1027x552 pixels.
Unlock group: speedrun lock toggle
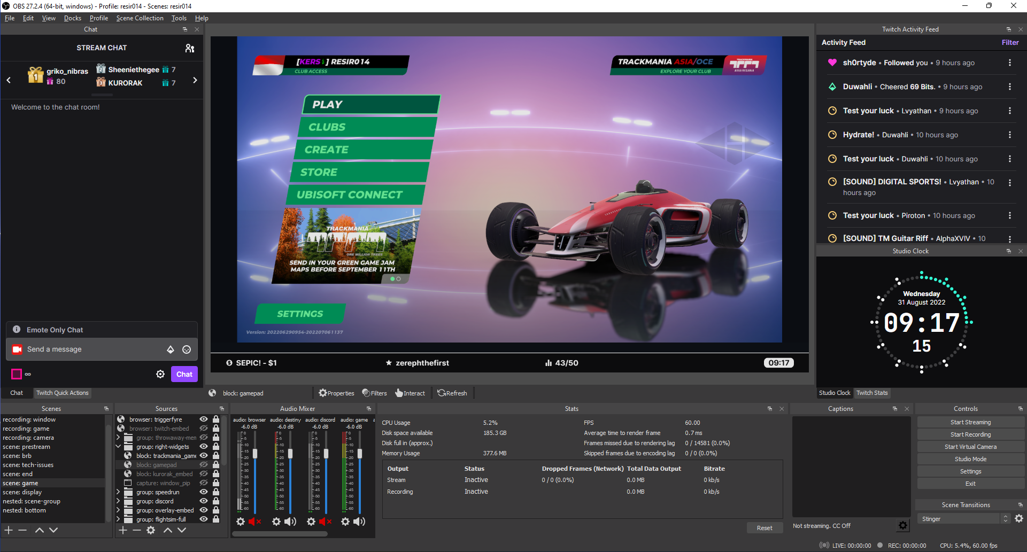(x=216, y=492)
